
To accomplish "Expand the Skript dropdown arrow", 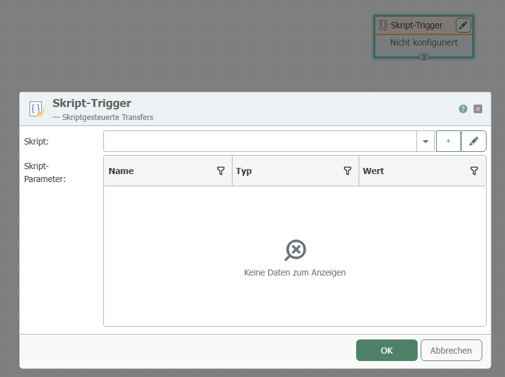I will 426,141.
